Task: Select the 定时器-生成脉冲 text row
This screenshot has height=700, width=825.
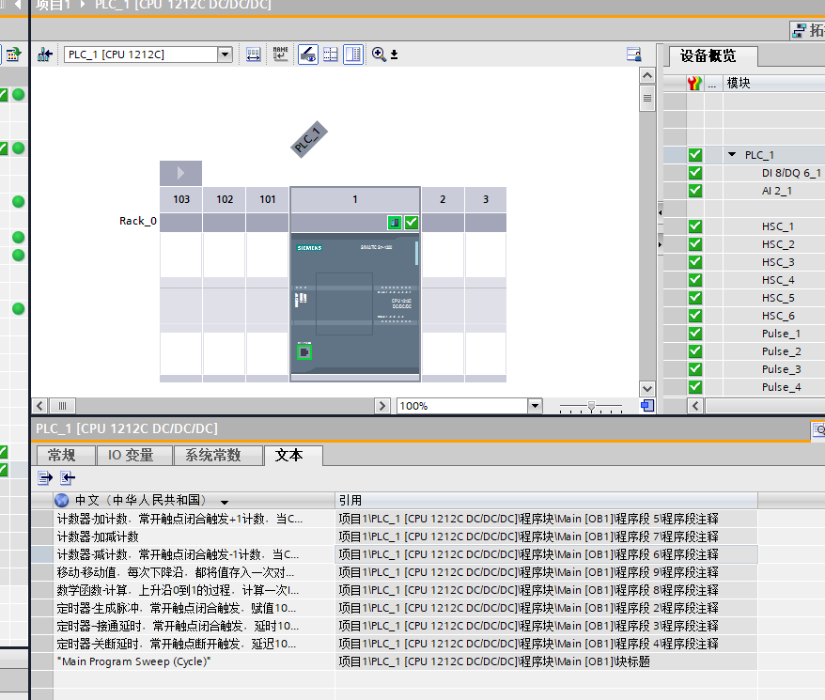Action: [x=195, y=608]
